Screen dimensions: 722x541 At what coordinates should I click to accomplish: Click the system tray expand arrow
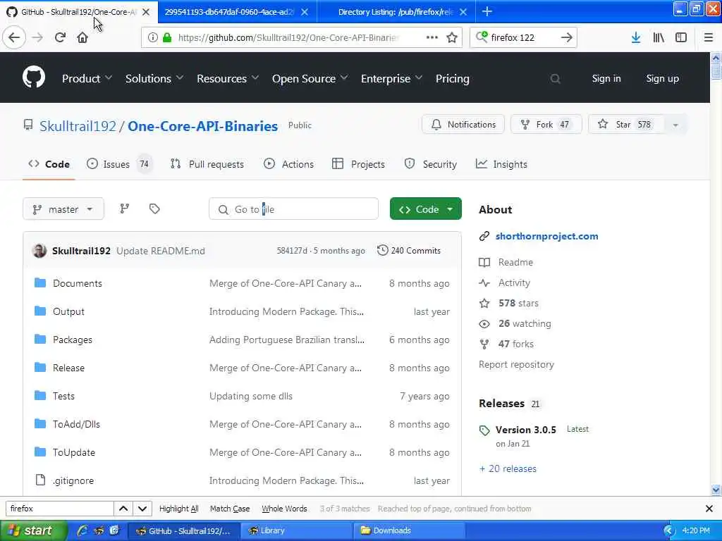(x=668, y=531)
